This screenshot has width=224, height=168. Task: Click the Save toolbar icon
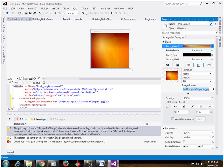coord(30,13)
